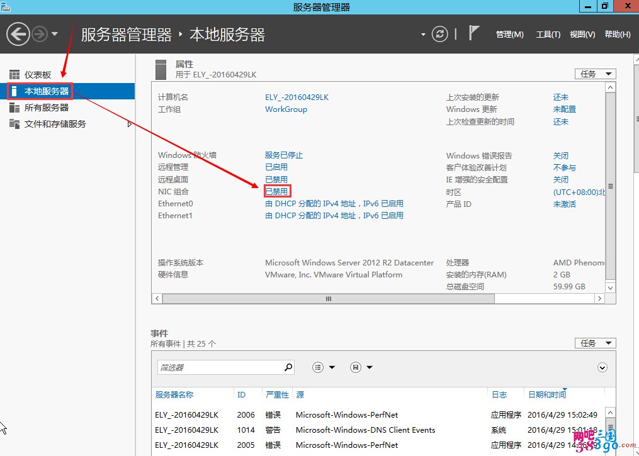This screenshot has width=639, height=456.
Task: Sort events by 日志 column
Action: pos(499,394)
